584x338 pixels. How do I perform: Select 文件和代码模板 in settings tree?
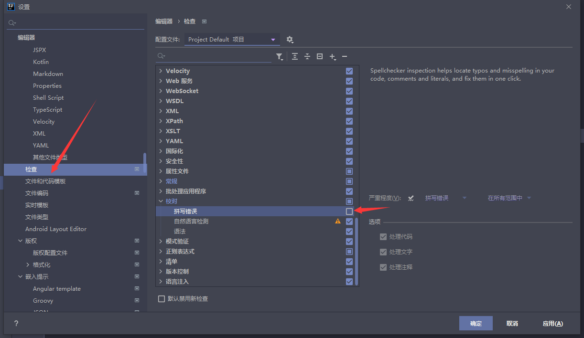[x=45, y=181]
